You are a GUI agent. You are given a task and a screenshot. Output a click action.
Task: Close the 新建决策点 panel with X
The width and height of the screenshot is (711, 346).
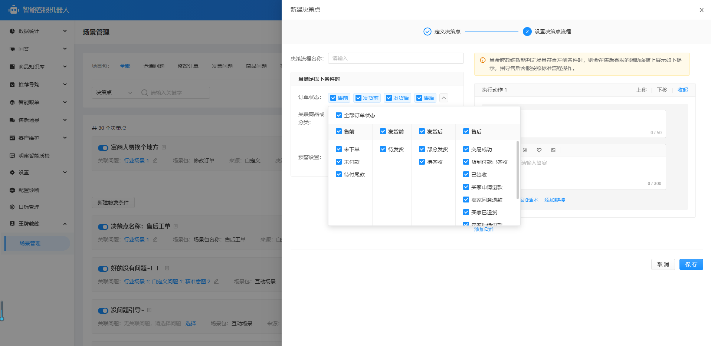(x=701, y=10)
